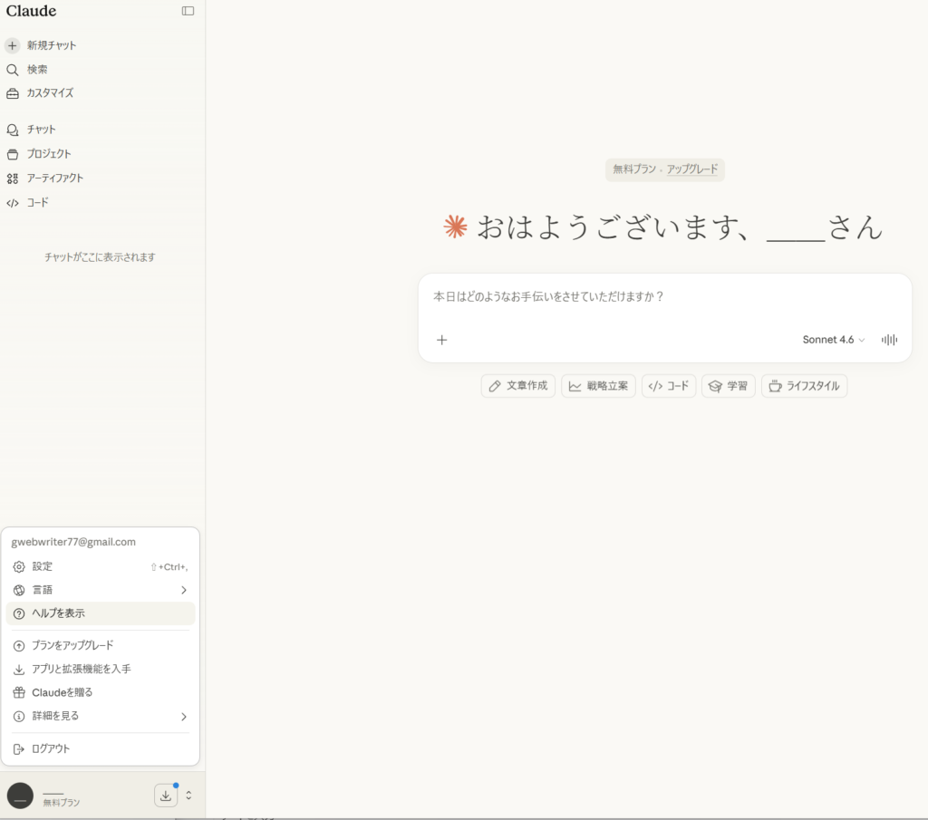Select 設定 in the account menu
928x820 pixels.
[x=43, y=566]
